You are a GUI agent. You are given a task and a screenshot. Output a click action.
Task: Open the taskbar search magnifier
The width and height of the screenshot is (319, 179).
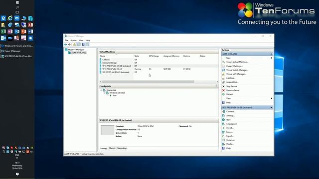coord(17,7)
